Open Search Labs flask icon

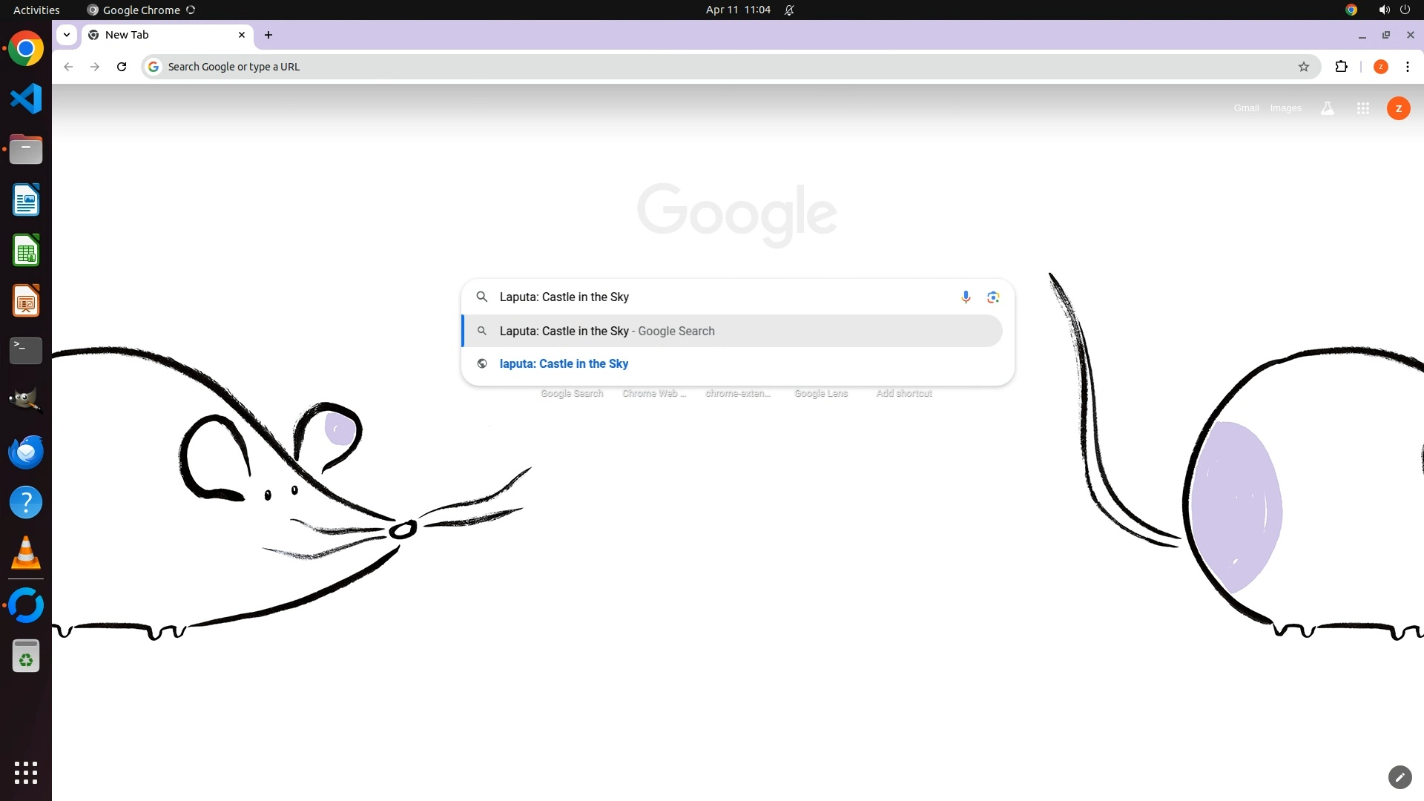(x=1328, y=108)
